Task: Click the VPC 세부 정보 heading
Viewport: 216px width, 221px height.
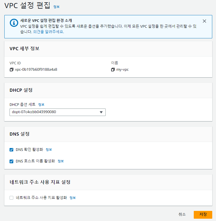Action: coord(25,49)
